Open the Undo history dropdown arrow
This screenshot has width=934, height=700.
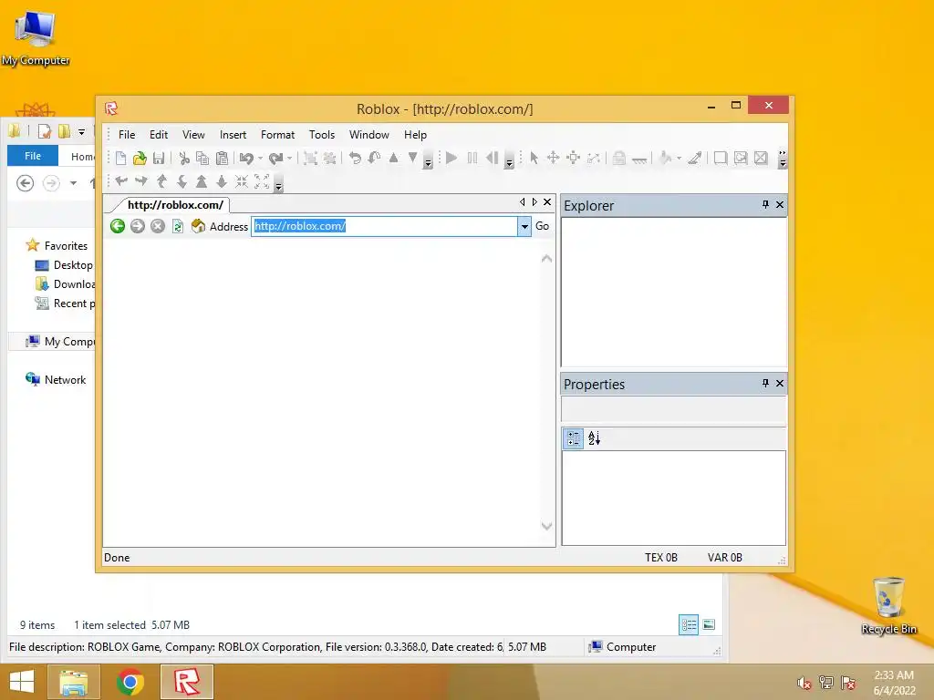pyautogui.click(x=260, y=159)
